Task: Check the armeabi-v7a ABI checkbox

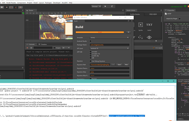Action: coord(90,54)
